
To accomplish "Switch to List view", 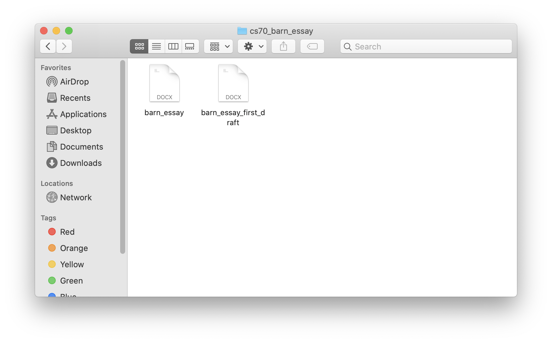I will (156, 46).
